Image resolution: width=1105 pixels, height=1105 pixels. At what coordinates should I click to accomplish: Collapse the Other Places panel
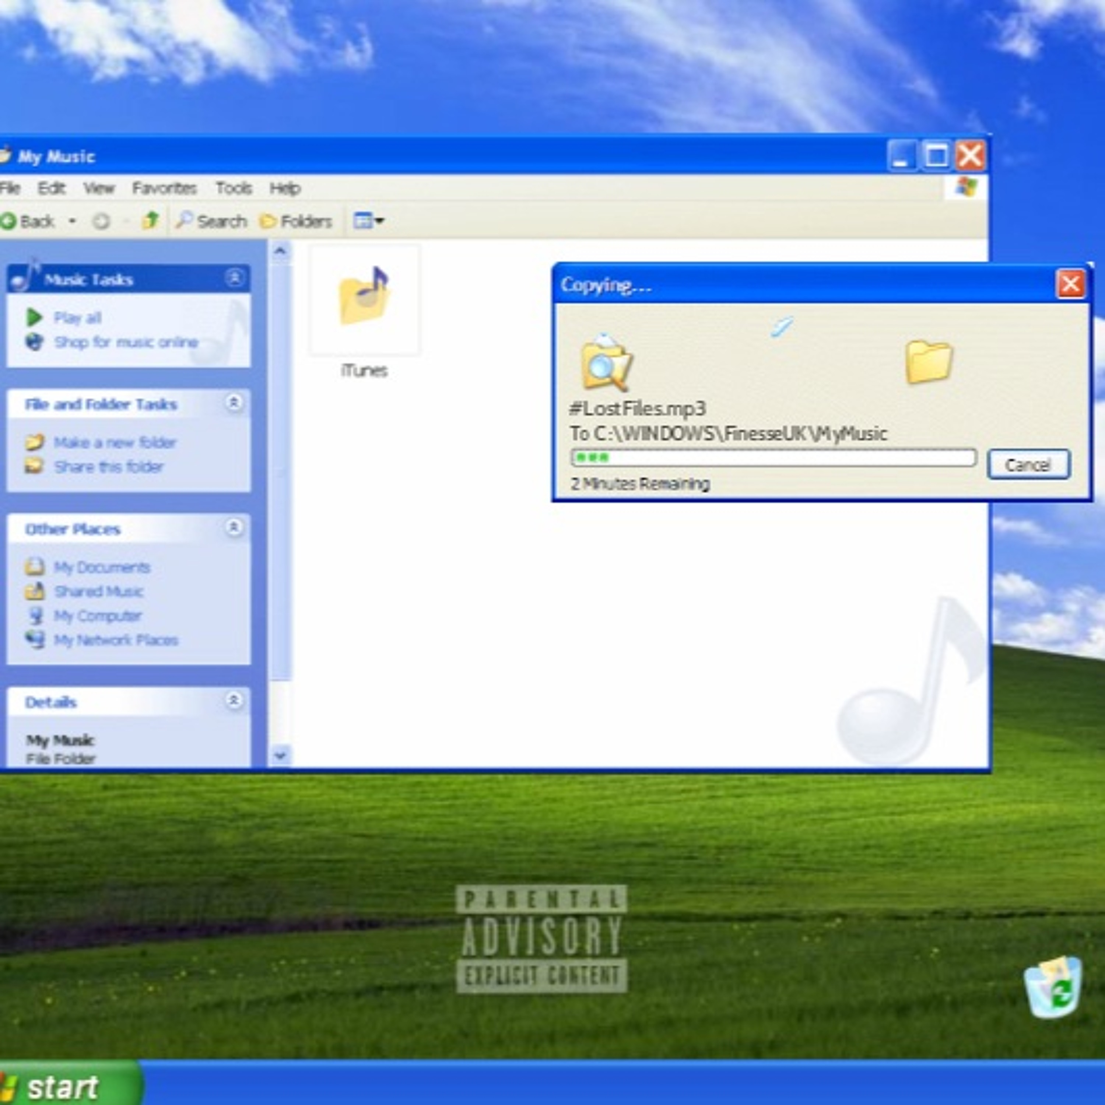point(234,527)
